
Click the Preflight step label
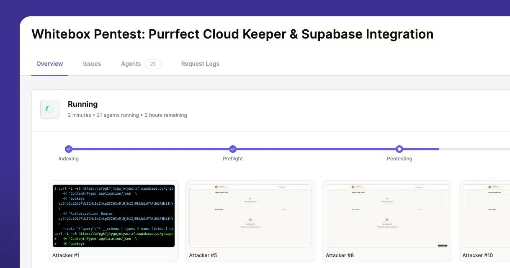233,159
